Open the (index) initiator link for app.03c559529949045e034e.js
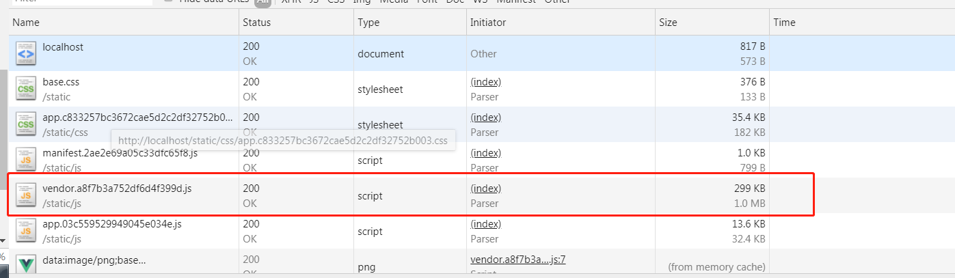955x278 pixels. pyautogui.click(x=486, y=224)
